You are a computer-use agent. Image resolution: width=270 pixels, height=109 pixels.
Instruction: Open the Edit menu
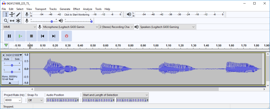tap(11, 9)
